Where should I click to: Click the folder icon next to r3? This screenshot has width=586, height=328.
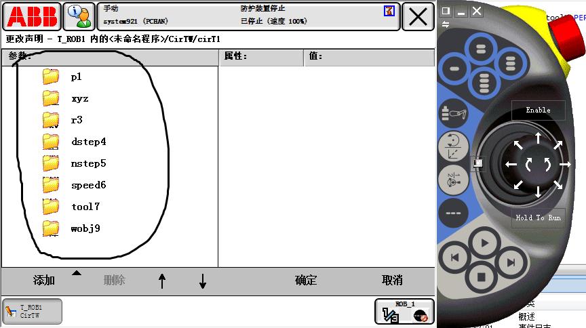50,120
